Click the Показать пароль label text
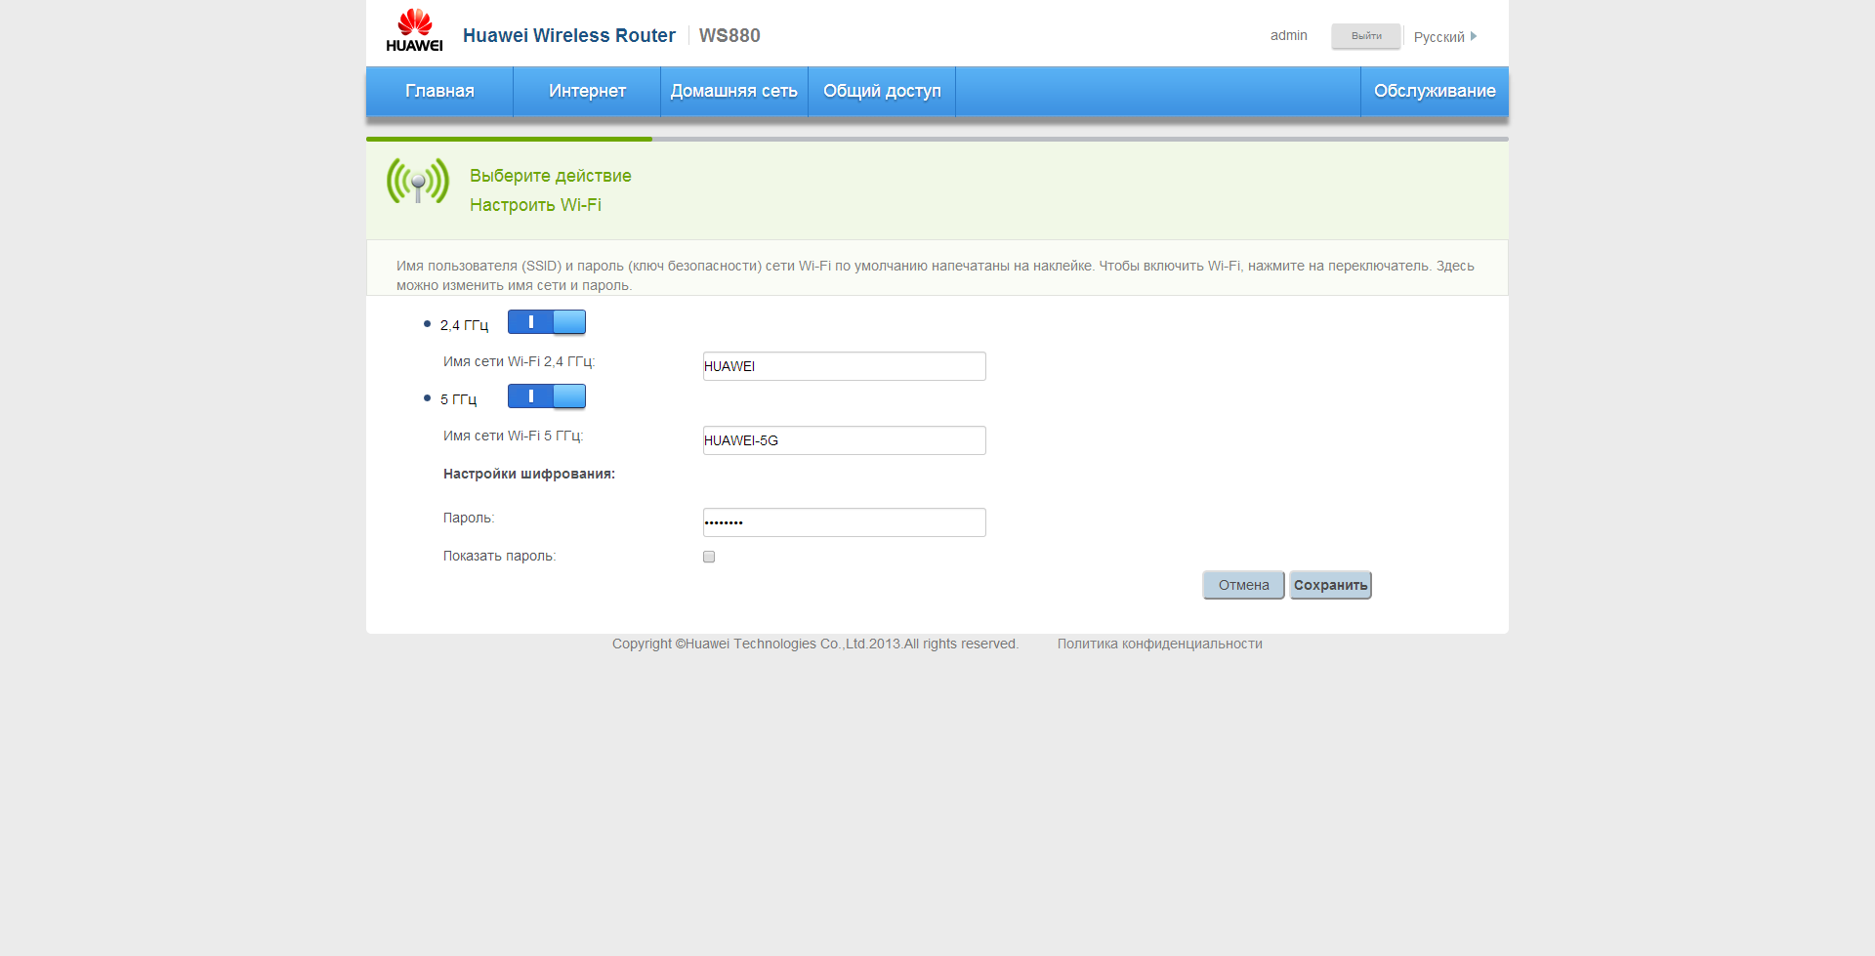The image size is (1875, 956). click(499, 556)
